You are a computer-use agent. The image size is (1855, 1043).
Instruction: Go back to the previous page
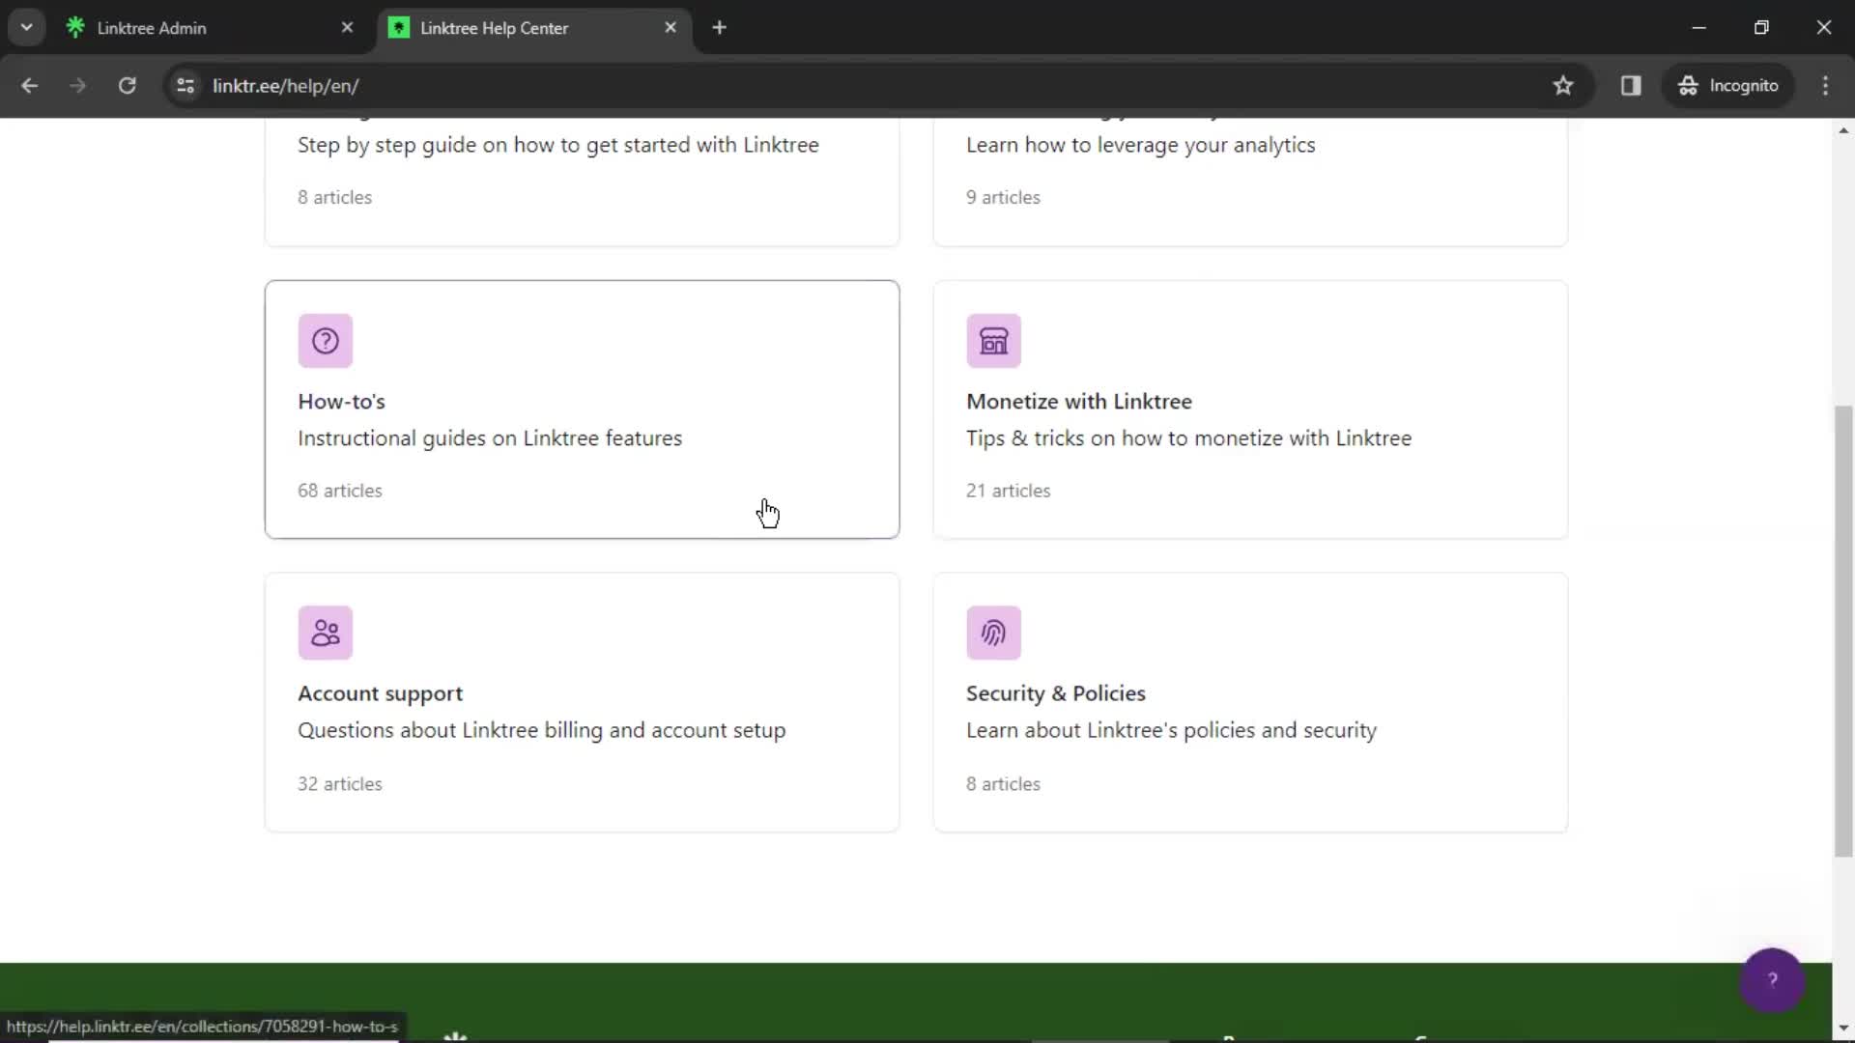click(x=29, y=86)
